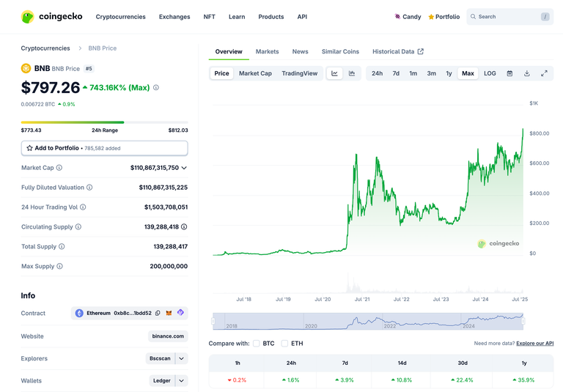Viewport: 563px width, 392px height.
Task: Select the Max time range
Action: pos(468,73)
